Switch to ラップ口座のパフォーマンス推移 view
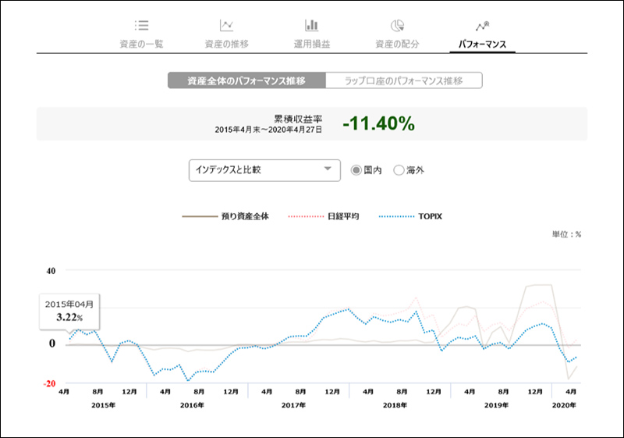Screen dimensions: 624x438 pos(403,81)
